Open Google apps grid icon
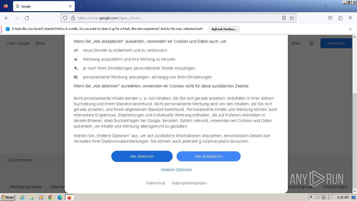357x201 pixels. click(x=312, y=43)
